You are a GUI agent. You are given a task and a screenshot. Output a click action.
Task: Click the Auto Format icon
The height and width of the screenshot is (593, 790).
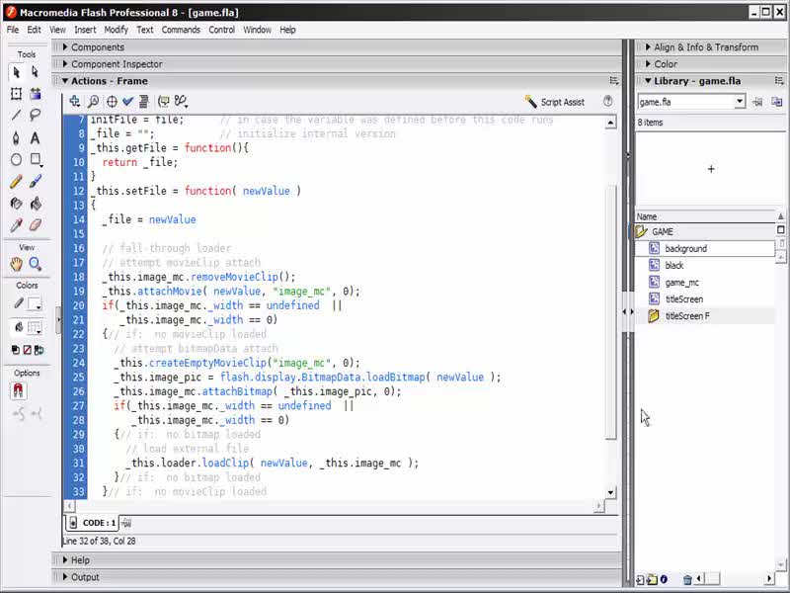[x=144, y=101]
